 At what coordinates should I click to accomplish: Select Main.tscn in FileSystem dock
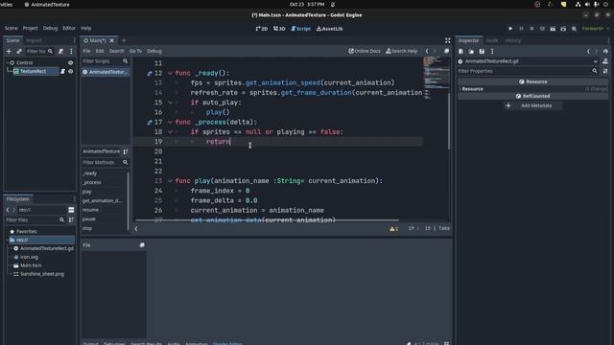31,265
